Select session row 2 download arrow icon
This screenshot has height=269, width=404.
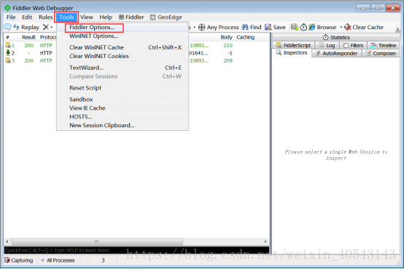click(8, 52)
